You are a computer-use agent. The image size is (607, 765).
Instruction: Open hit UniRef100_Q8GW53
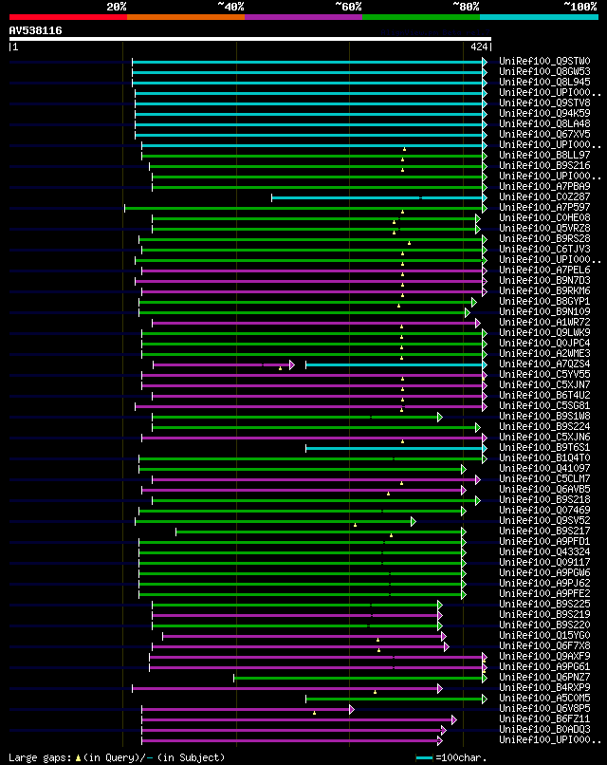click(544, 72)
